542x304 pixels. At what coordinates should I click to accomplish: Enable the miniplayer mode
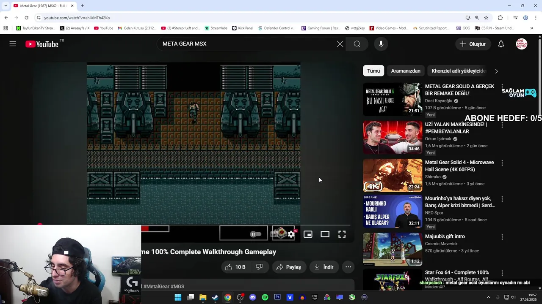[308, 234]
